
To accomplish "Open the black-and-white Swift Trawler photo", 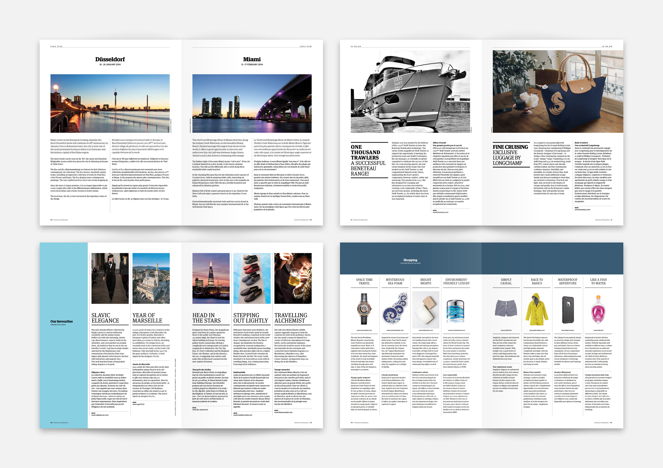I will click(410, 92).
